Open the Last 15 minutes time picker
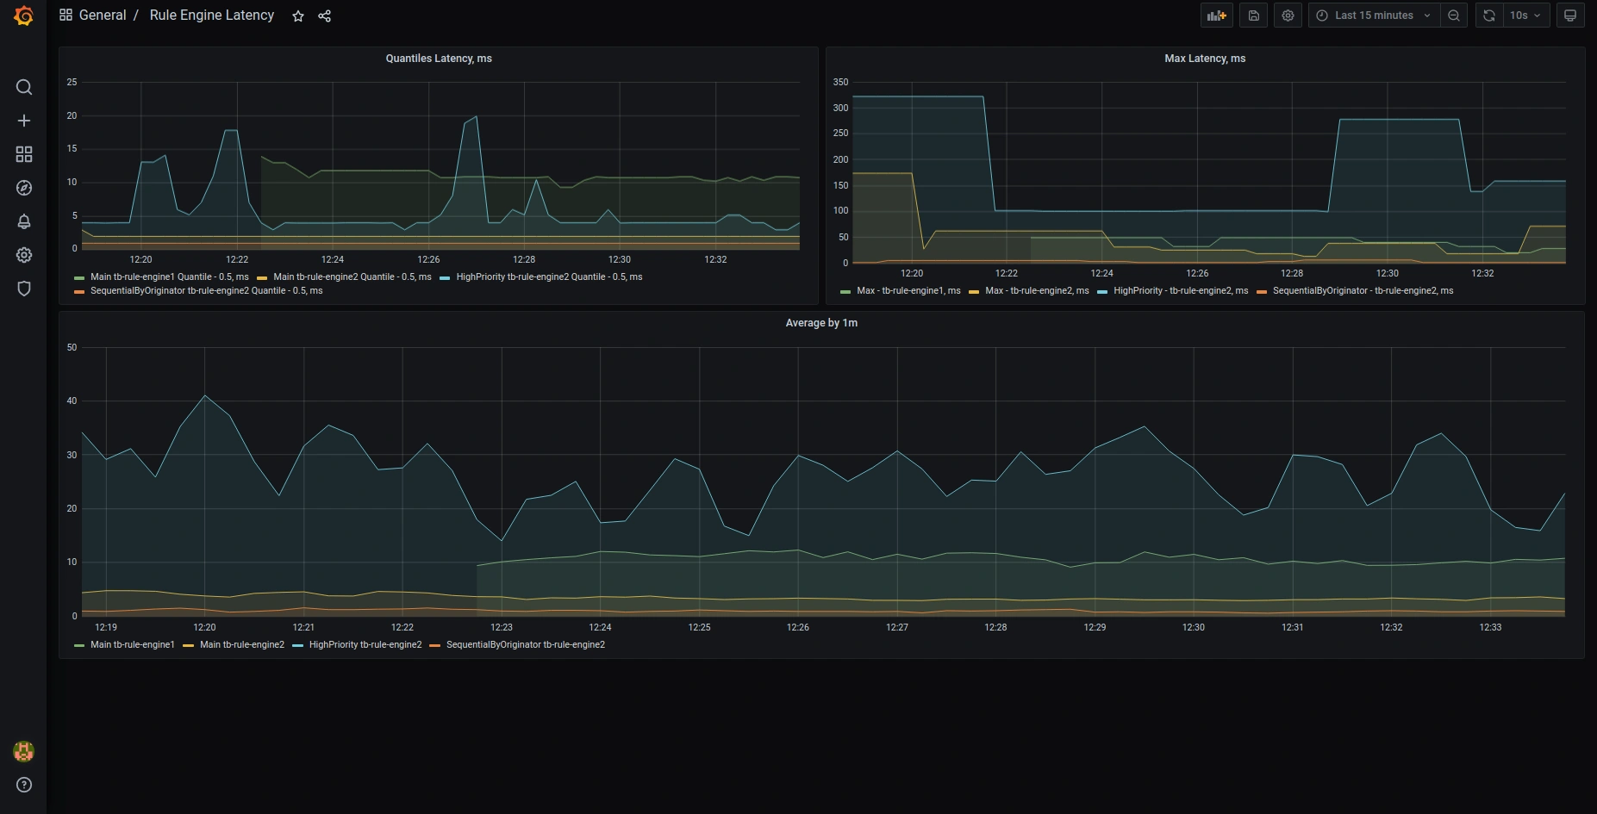Viewport: 1597px width, 814px height. [1373, 16]
